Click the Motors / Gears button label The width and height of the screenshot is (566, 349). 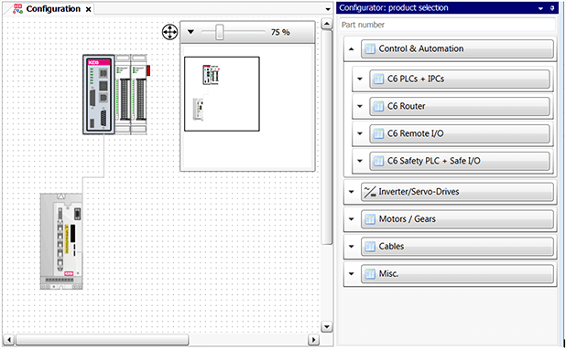(x=408, y=219)
